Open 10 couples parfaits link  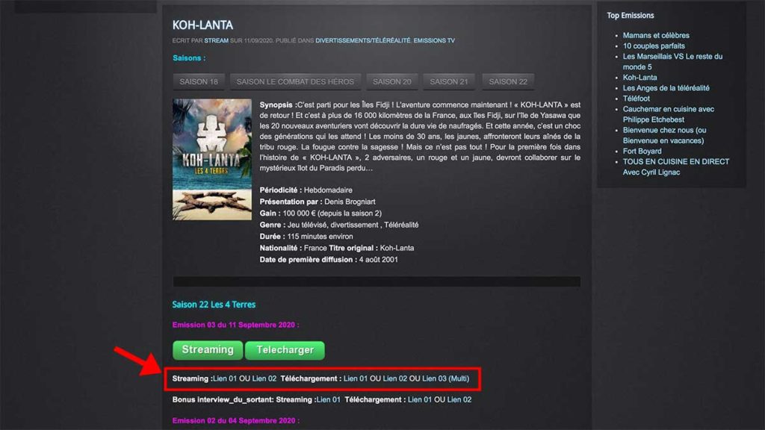pos(654,46)
